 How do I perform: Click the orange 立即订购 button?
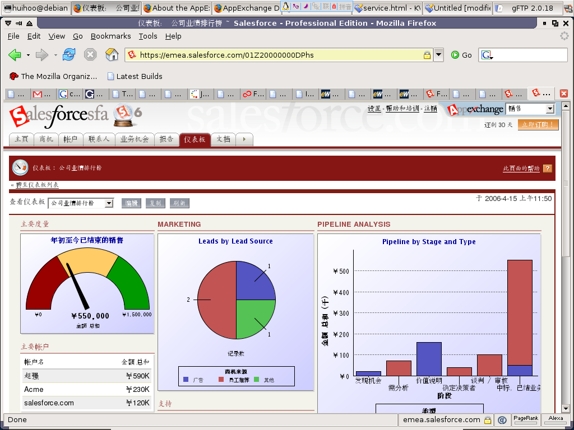538,125
